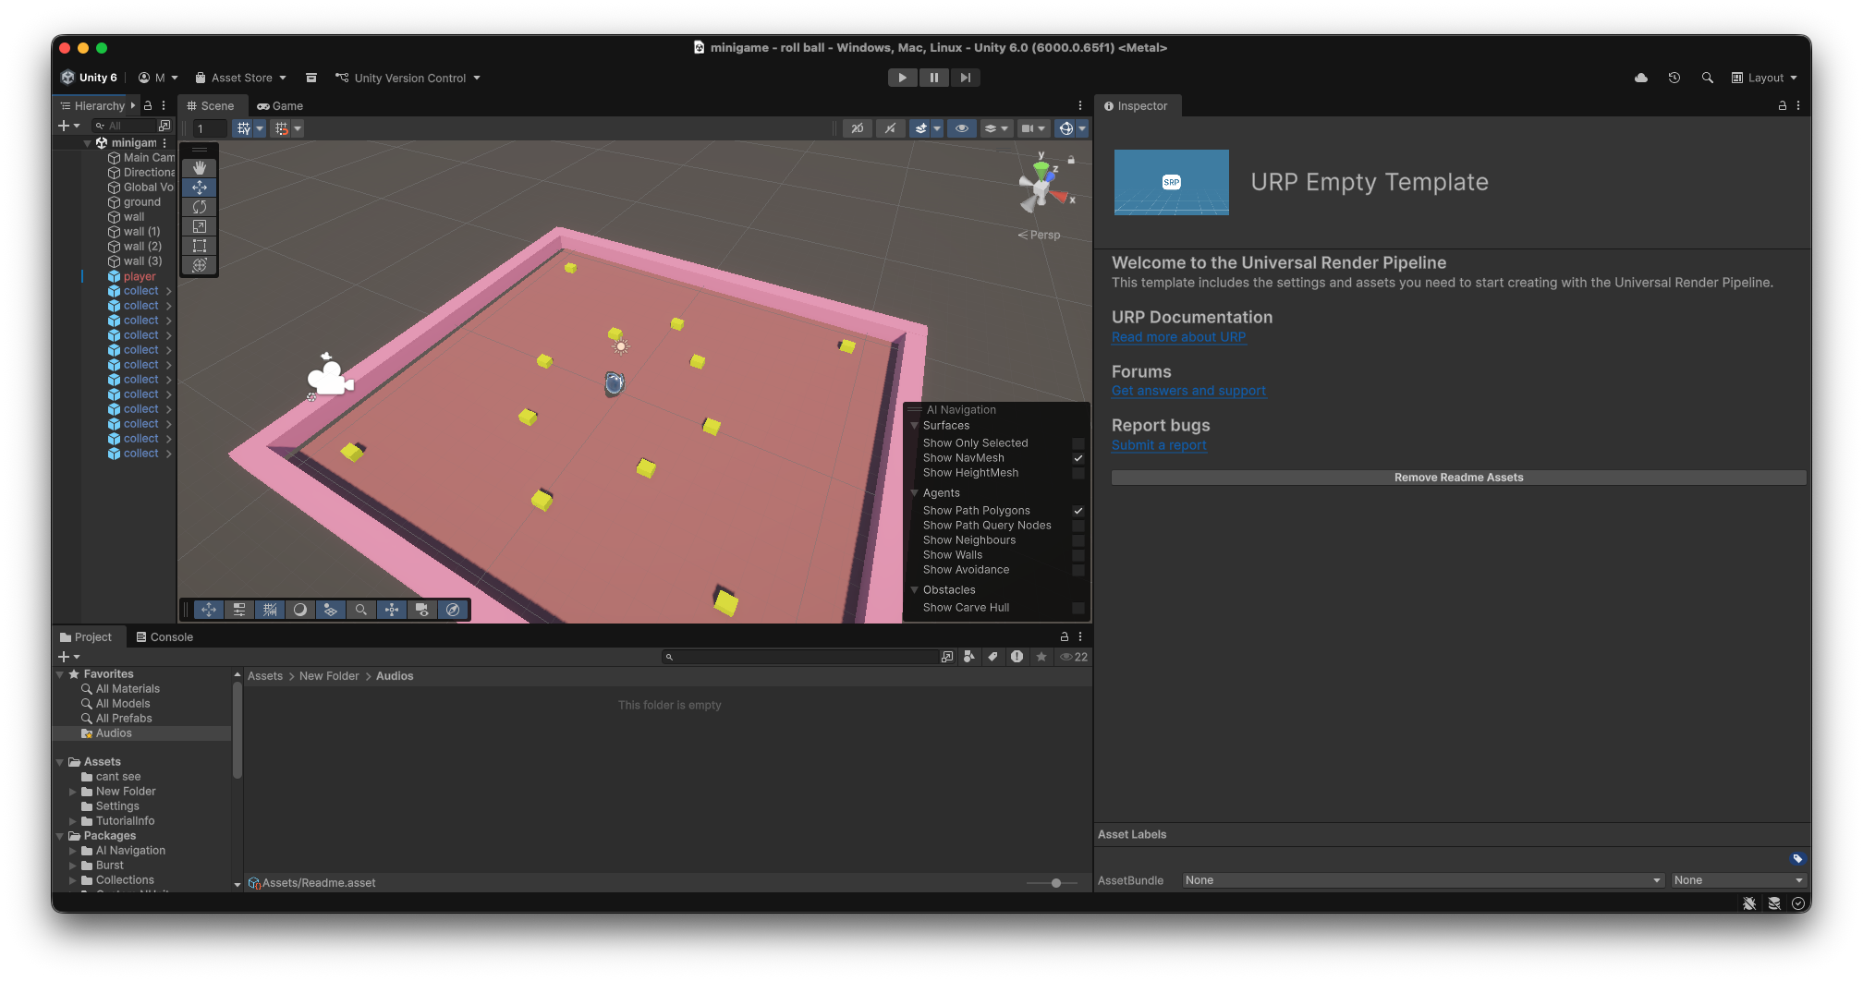Open the Undo History icon
This screenshot has height=981, width=1863.
pos(1674,78)
